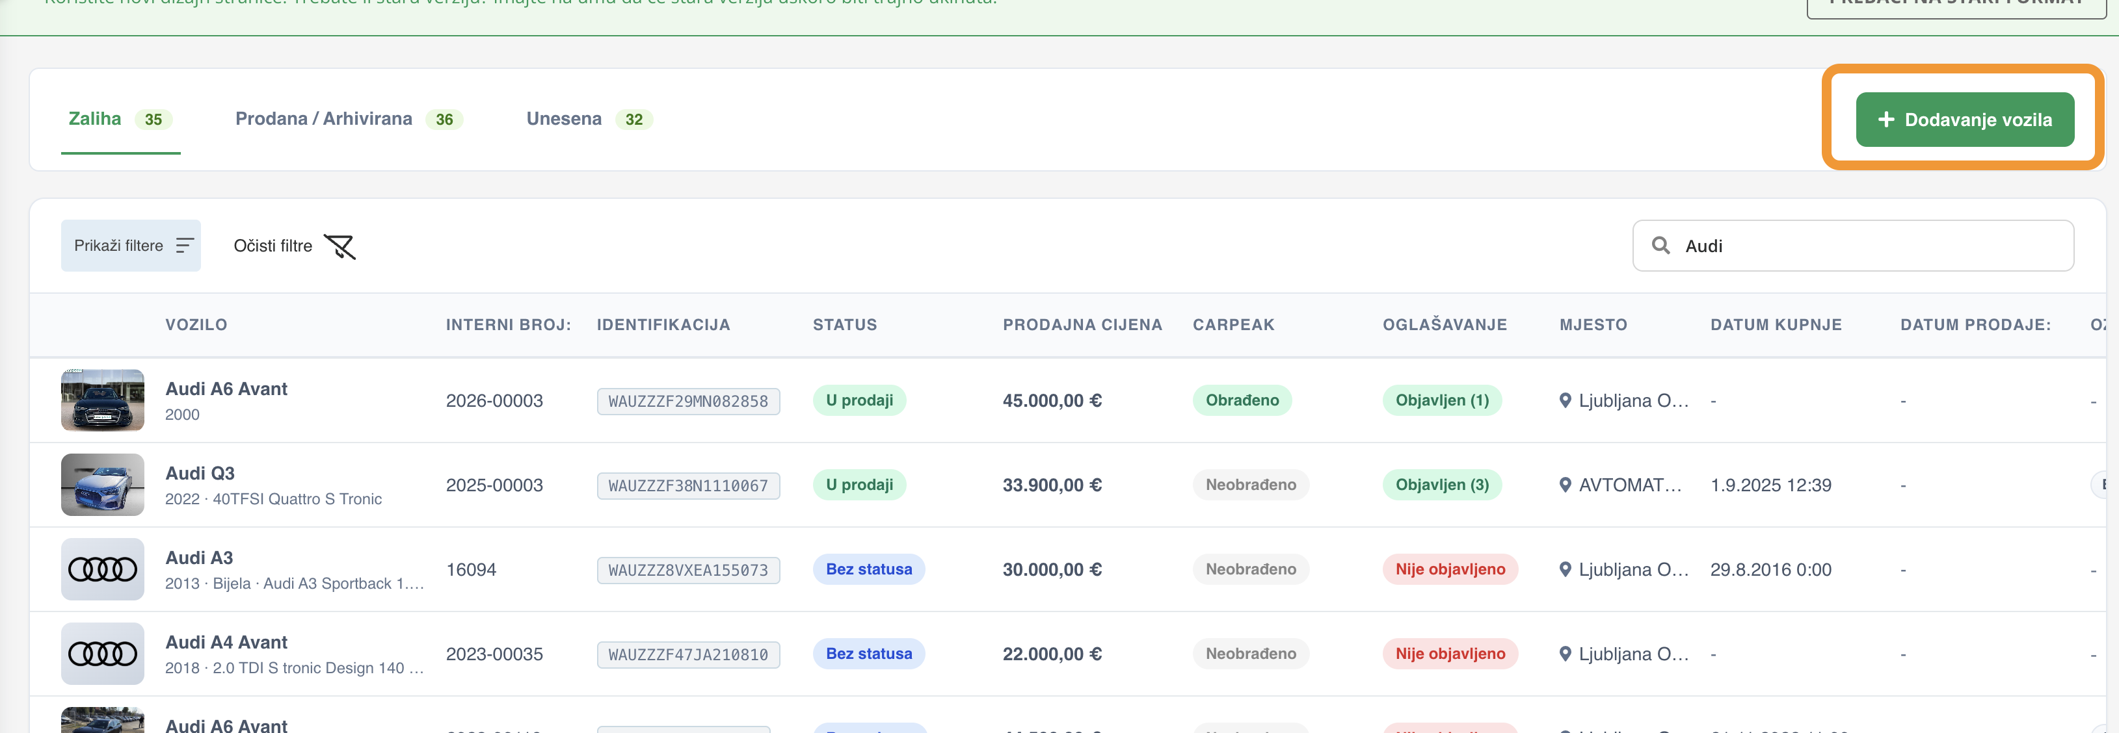The image size is (2119, 733).
Task: Open the Audi Q3 vehicle name
Action: coord(200,473)
